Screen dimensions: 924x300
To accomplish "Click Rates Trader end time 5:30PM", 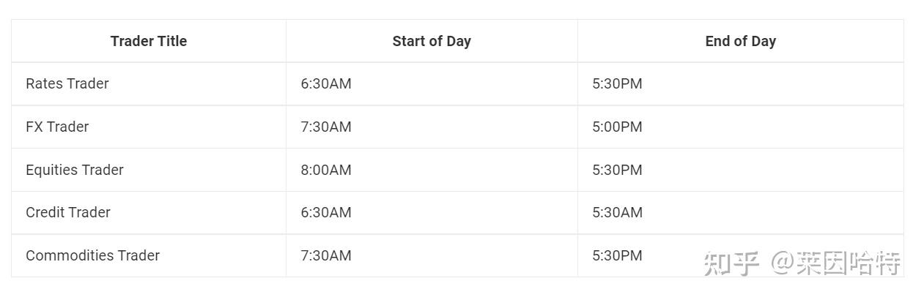I will coord(617,83).
